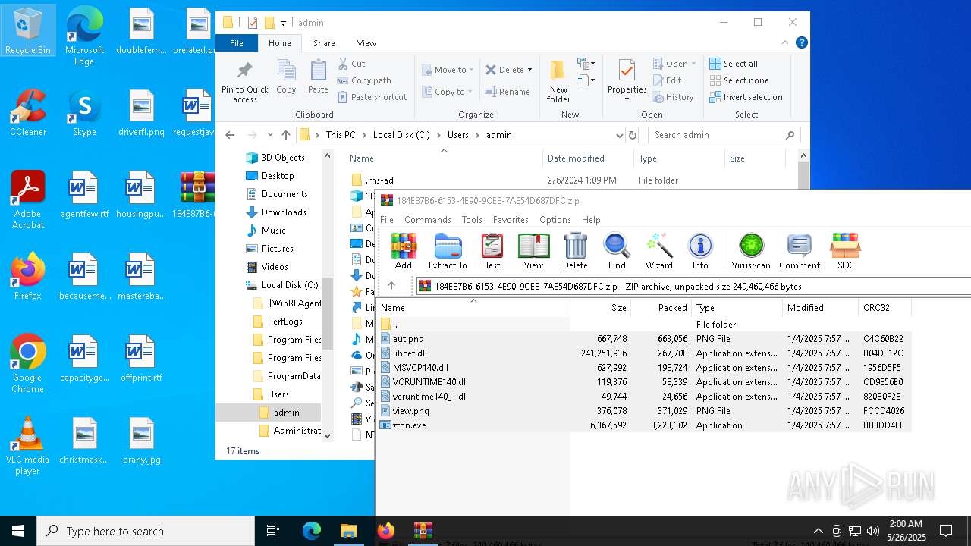Click Extract To in WinRAR toolbar
This screenshot has height=546, width=971.
(448, 252)
